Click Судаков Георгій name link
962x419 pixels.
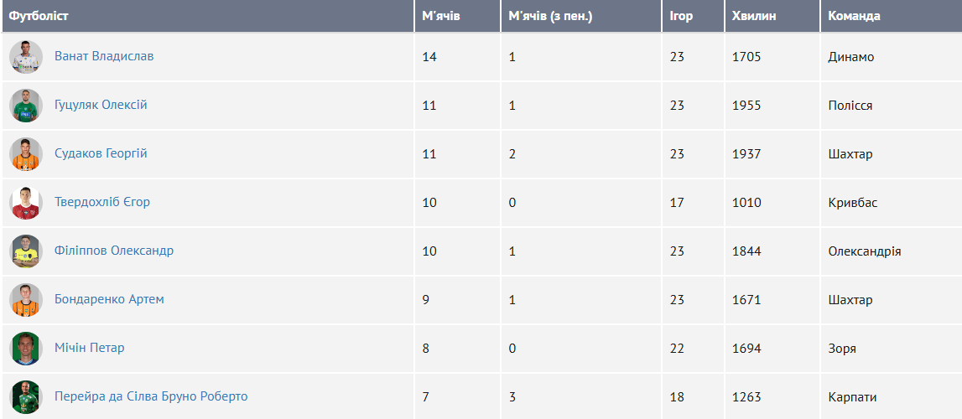coord(101,153)
